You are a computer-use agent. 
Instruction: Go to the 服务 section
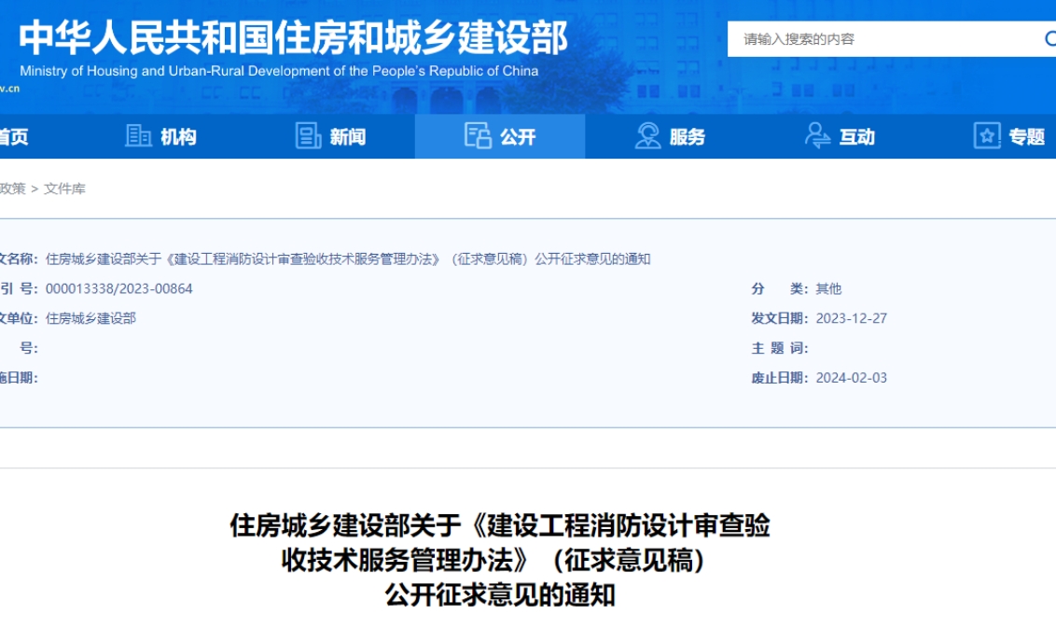pyautogui.click(x=670, y=137)
